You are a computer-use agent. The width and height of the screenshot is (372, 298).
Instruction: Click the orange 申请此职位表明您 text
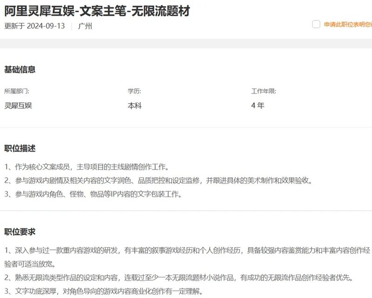[x=348, y=25]
